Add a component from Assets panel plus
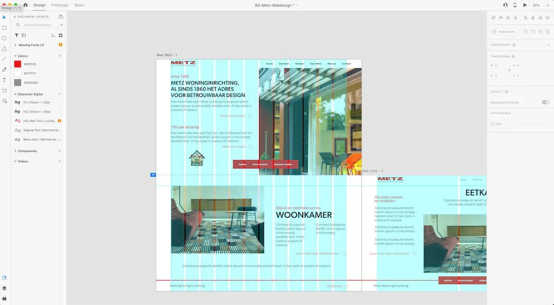 60,151
